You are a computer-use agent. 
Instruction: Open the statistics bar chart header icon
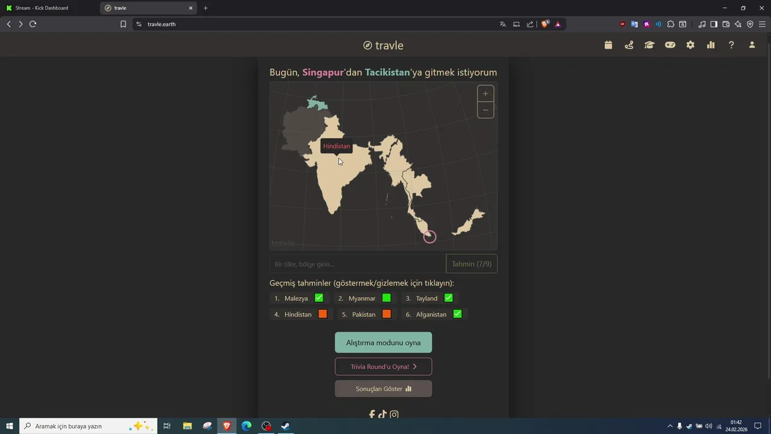[711, 45]
